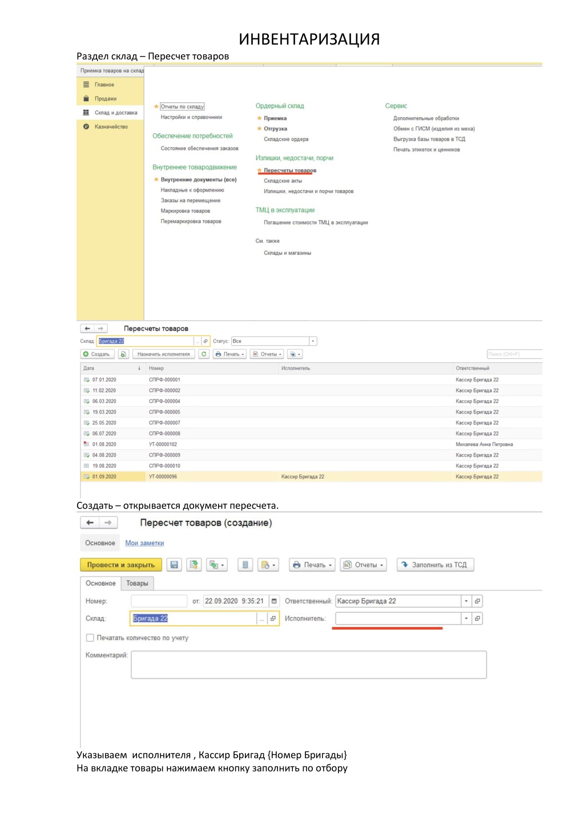584x827 pixels.
Task: Click forward arrow in Пересчеты товаров list
Action: tap(100, 329)
